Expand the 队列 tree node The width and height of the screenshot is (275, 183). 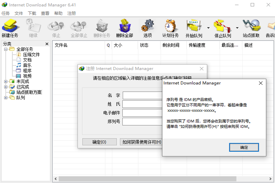point(5,98)
